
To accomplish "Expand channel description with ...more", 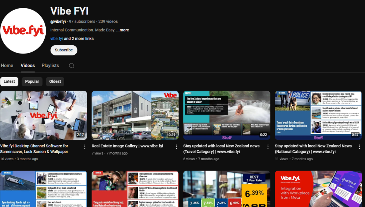I will pos(123,30).
